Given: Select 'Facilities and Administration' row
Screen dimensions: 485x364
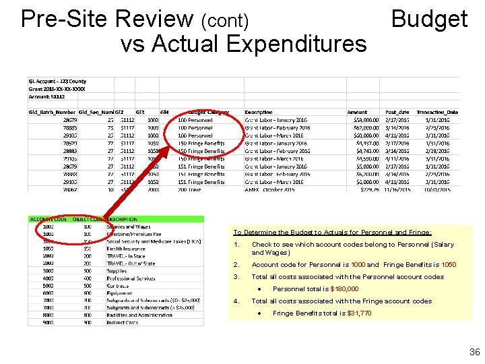Looking at the screenshot, I should pos(139,315).
